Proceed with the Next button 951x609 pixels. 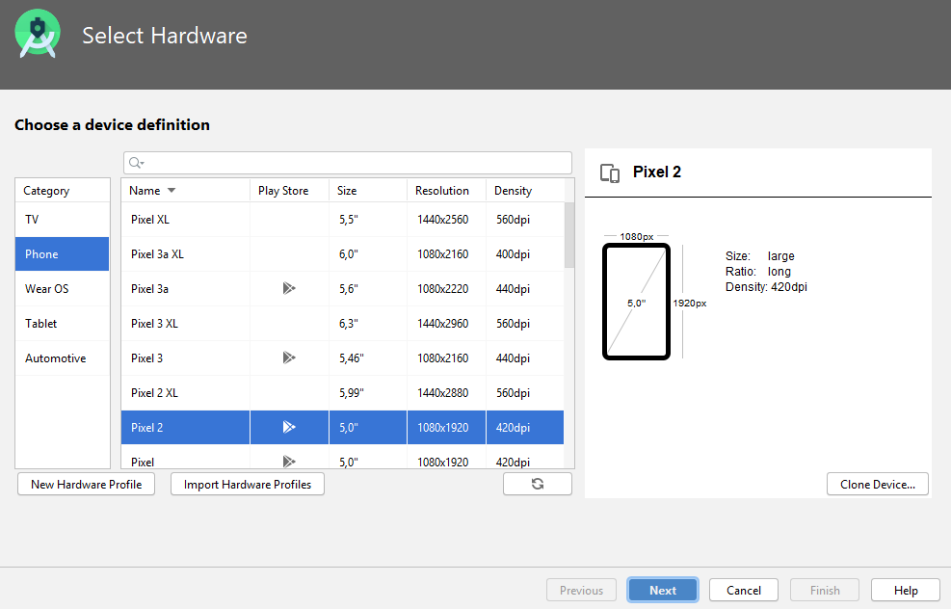(x=663, y=590)
